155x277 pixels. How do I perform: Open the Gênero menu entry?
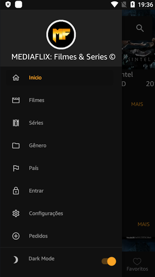click(x=61, y=145)
